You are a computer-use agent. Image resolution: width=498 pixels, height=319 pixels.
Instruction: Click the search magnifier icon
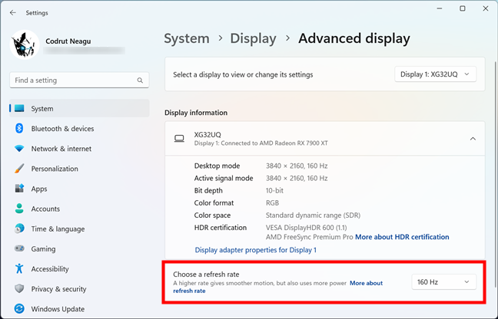point(140,81)
